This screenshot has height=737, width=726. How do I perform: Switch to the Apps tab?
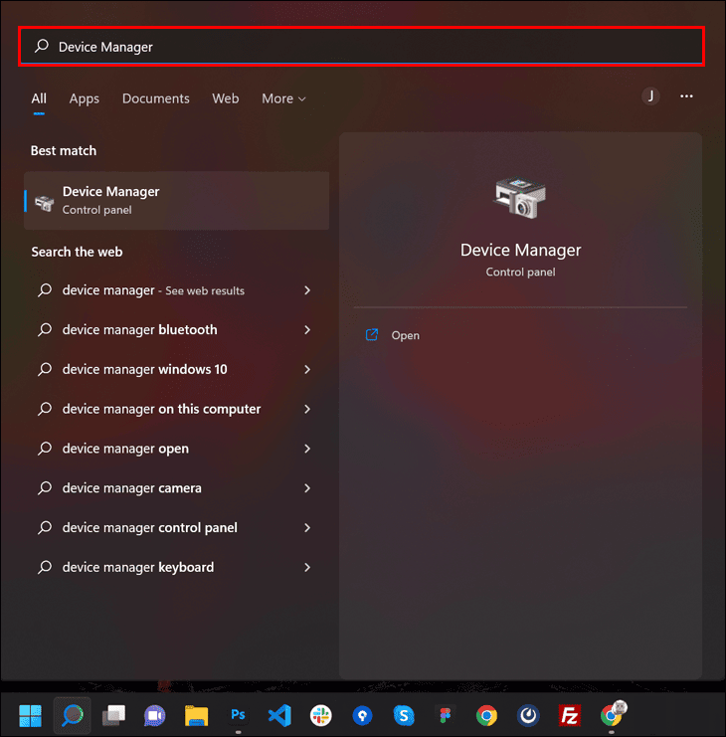[x=85, y=98]
